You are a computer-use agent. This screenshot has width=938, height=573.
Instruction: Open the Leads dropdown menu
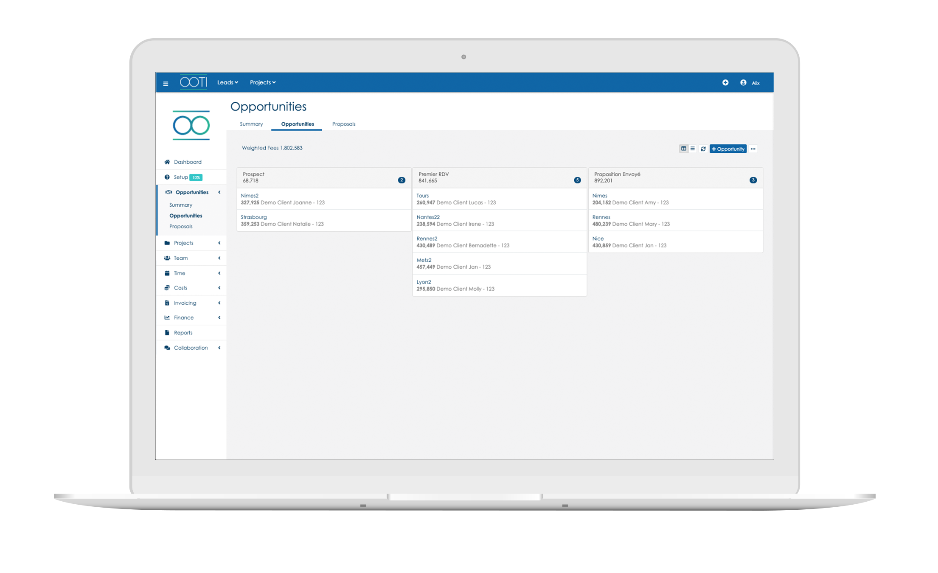[x=227, y=82]
